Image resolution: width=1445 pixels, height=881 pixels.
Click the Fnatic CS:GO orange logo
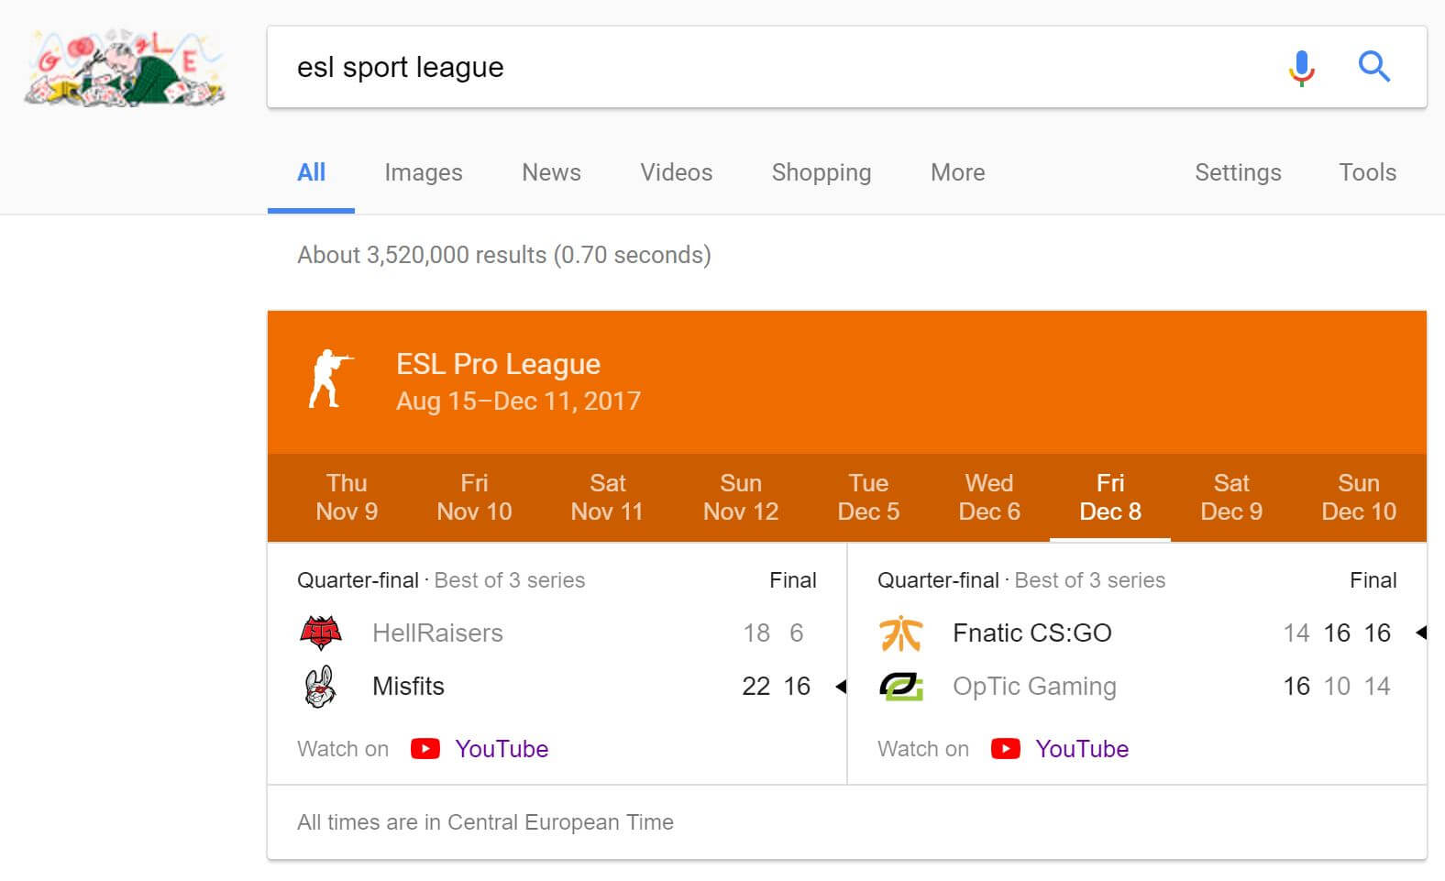901,633
